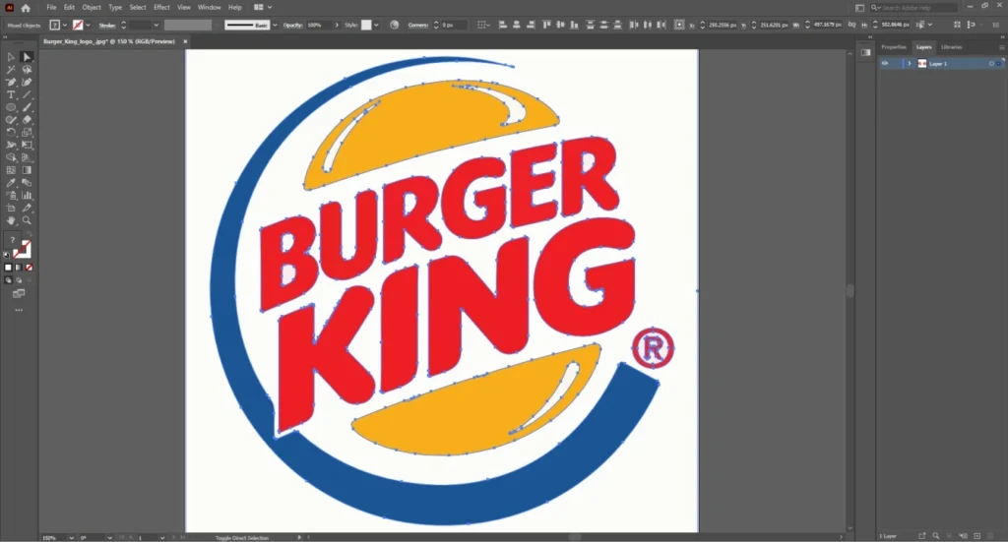Expand Layer 1 sublayers arrow
Screen dimensions: 1008x542
pos(909,64)
